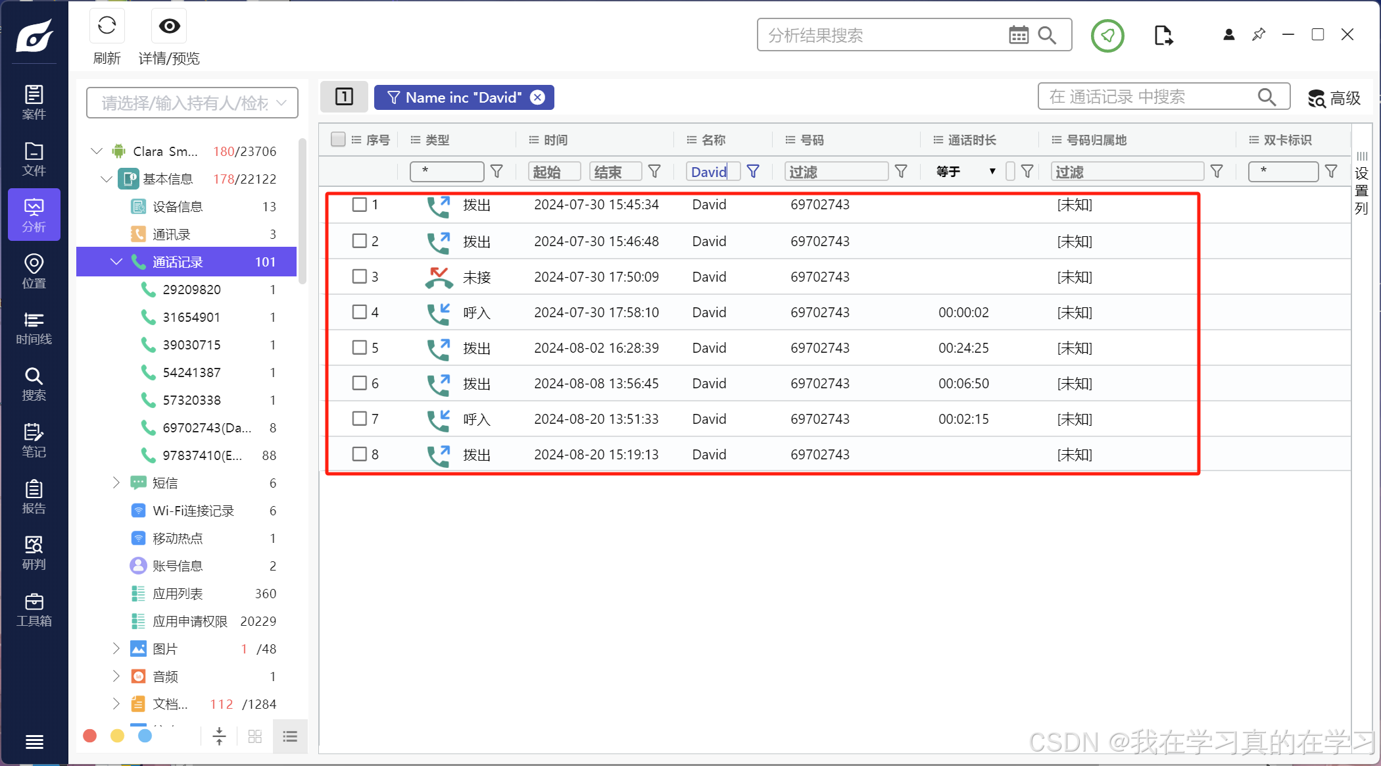The height and width of the screenshot is (766, 1381).
Task: Select the 应用列表 tree item
Action: (178, 594)
